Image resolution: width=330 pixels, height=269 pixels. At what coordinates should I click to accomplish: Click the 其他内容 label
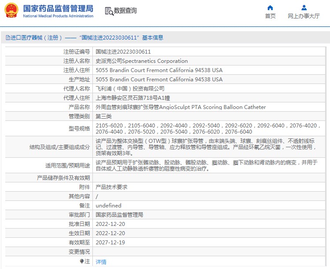(79, 196)
